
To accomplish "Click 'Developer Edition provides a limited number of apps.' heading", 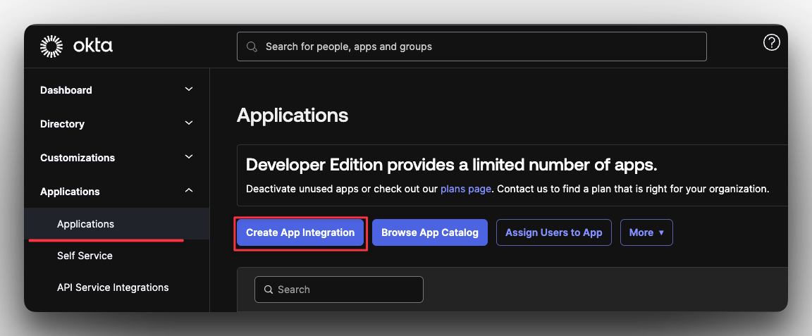I will pos(452,165).
